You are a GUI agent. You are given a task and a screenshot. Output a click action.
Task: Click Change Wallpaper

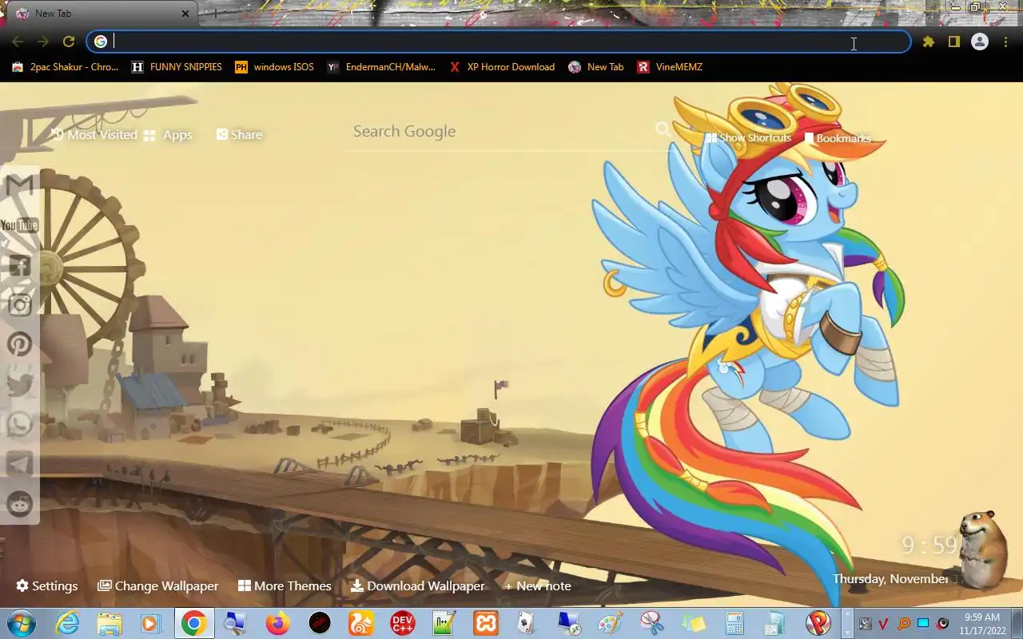coord(157,586)
